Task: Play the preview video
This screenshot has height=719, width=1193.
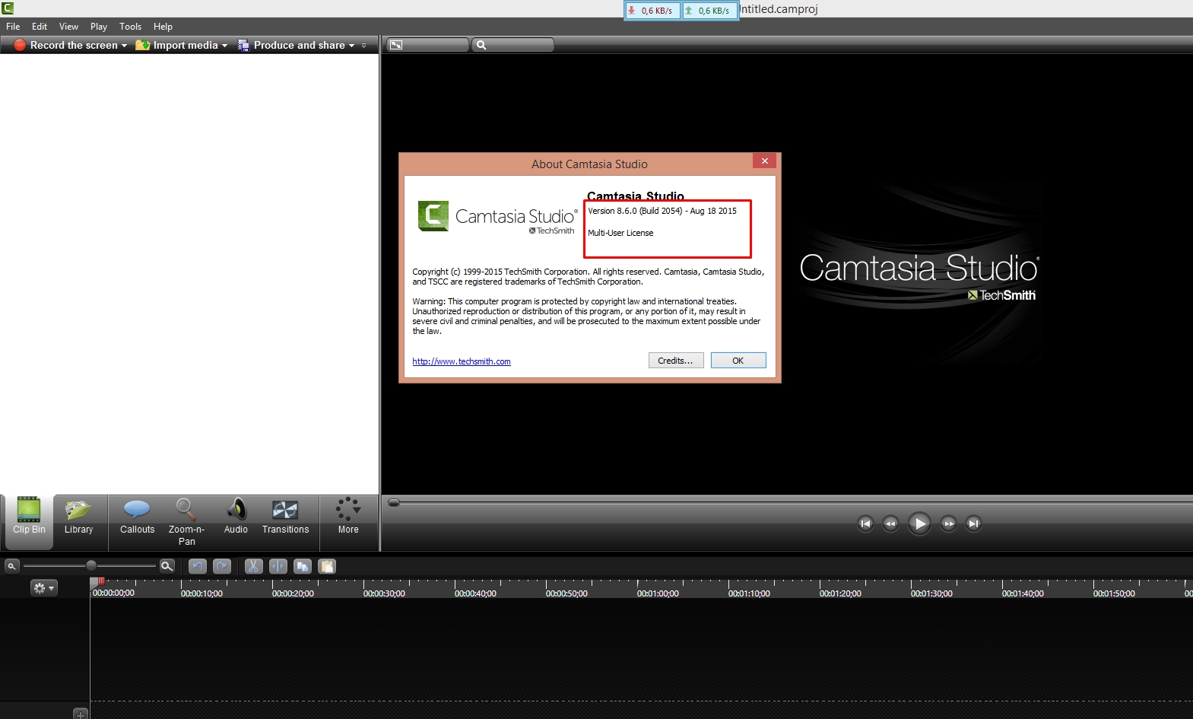Action: 919,523
